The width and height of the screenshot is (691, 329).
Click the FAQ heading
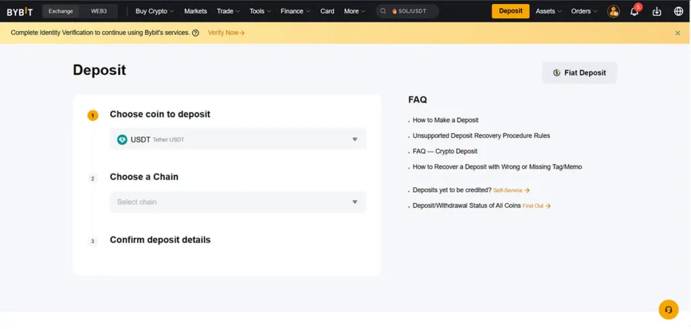pyautogui.click(x=417, y=100)
